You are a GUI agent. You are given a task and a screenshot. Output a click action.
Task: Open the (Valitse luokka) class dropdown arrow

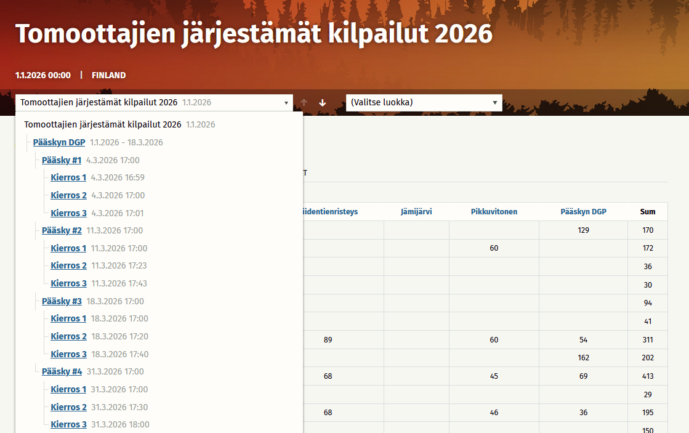click(x=494, y=102)
